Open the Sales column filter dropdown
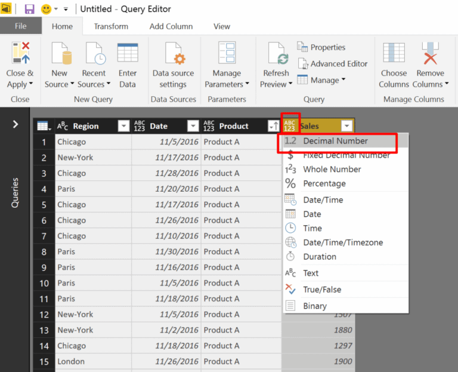 tap(346, 126)
